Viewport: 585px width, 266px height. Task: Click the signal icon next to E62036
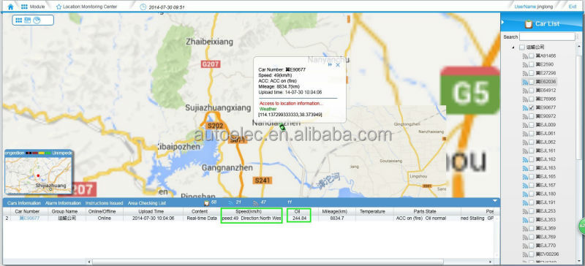525,82
